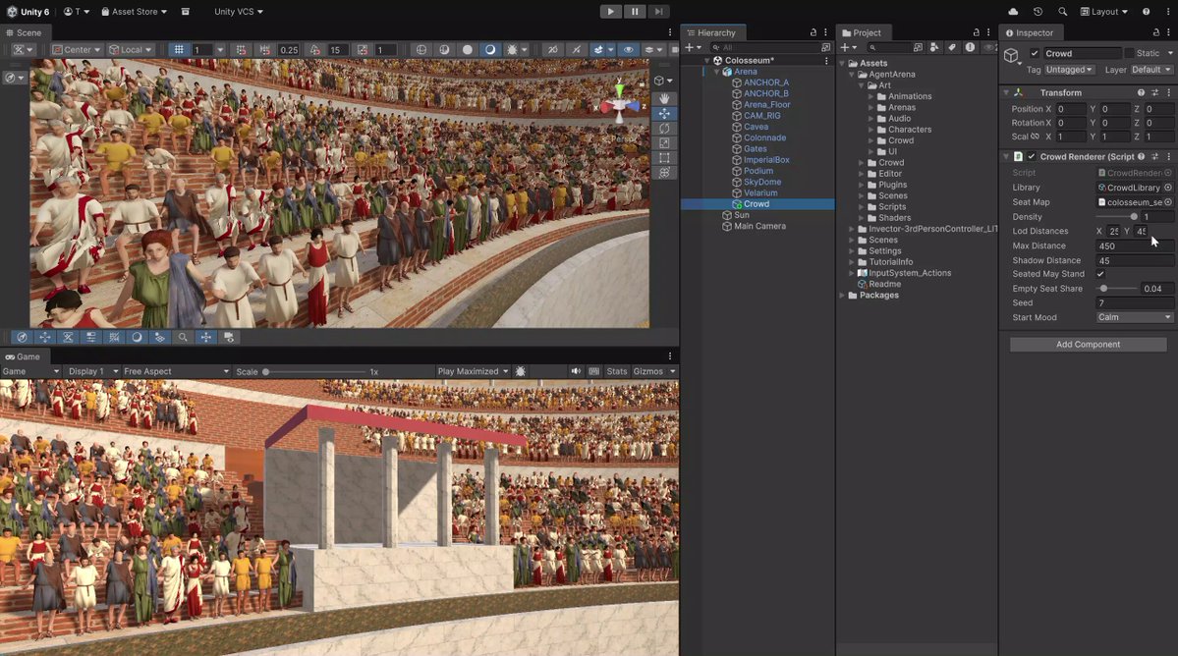Click the Add Component button
1178x656 pixels.
click(x=1088, y=345)
